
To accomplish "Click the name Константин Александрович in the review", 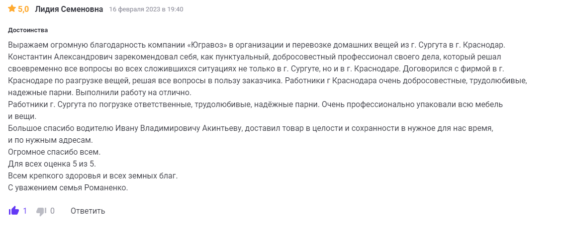I will 61,57.
